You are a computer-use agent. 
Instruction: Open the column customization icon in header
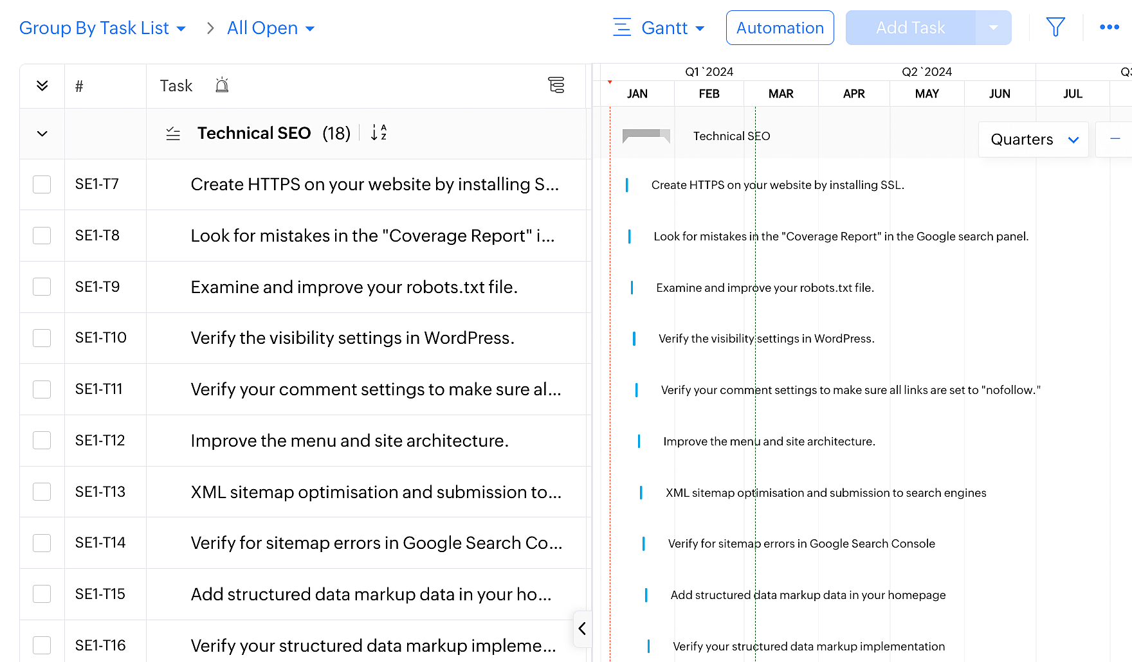(556, 85)
